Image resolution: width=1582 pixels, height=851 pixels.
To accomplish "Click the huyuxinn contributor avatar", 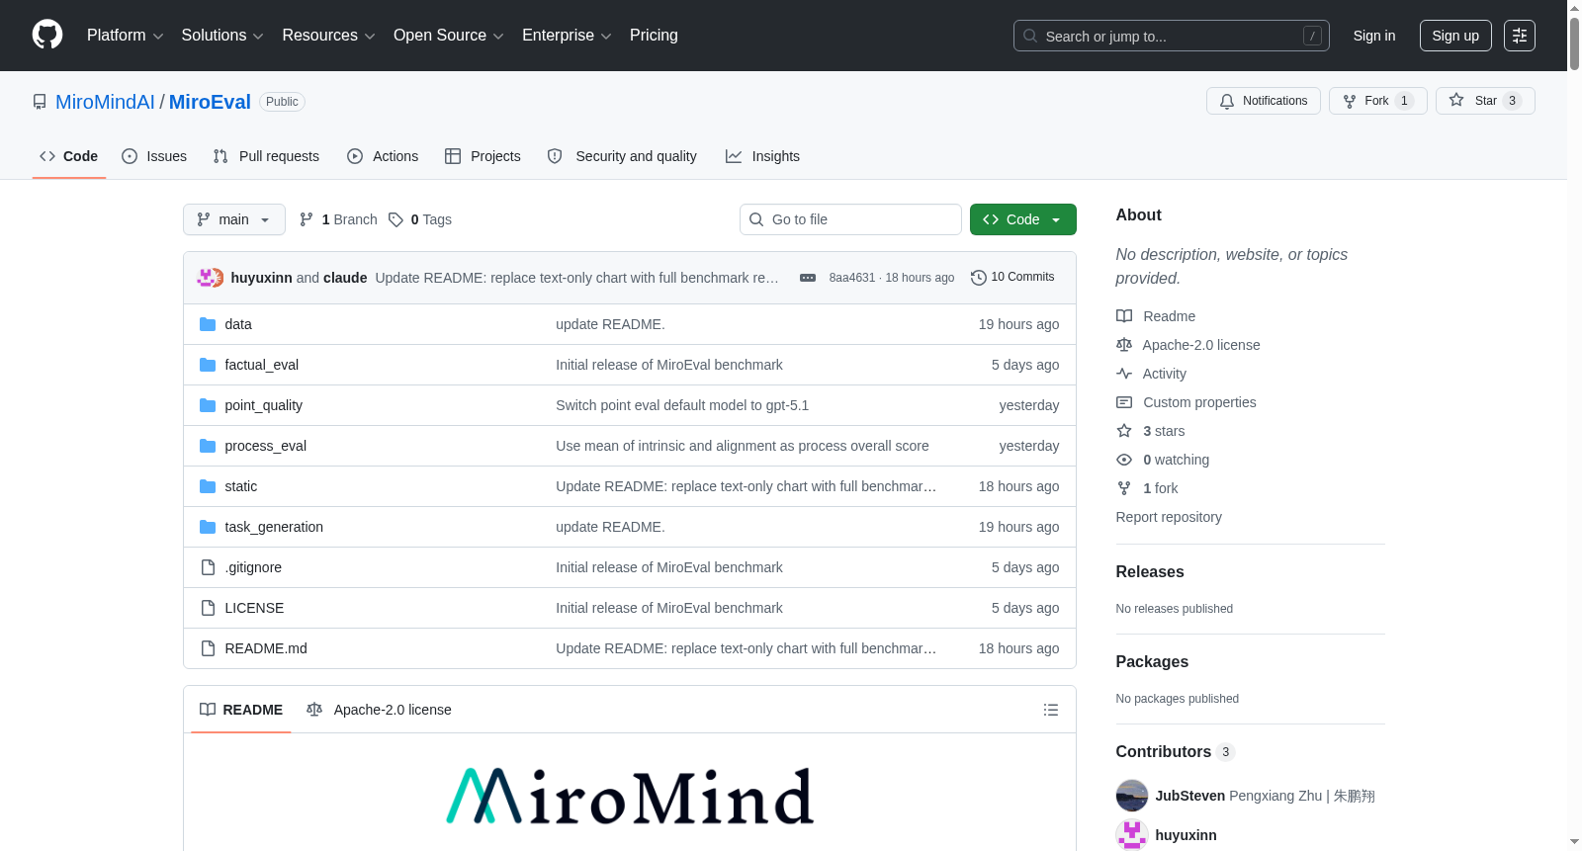I will pyautogui.click(x=1132, y=835).
